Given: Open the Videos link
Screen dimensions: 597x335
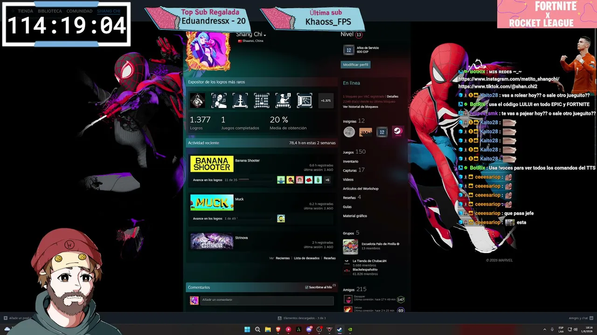Looking at the screenshot, I should point(348,180).
